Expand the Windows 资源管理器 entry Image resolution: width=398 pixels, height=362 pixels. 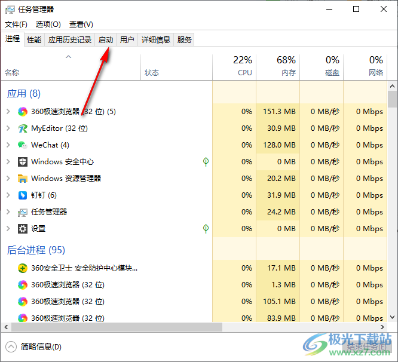click(x=8, y=179)
